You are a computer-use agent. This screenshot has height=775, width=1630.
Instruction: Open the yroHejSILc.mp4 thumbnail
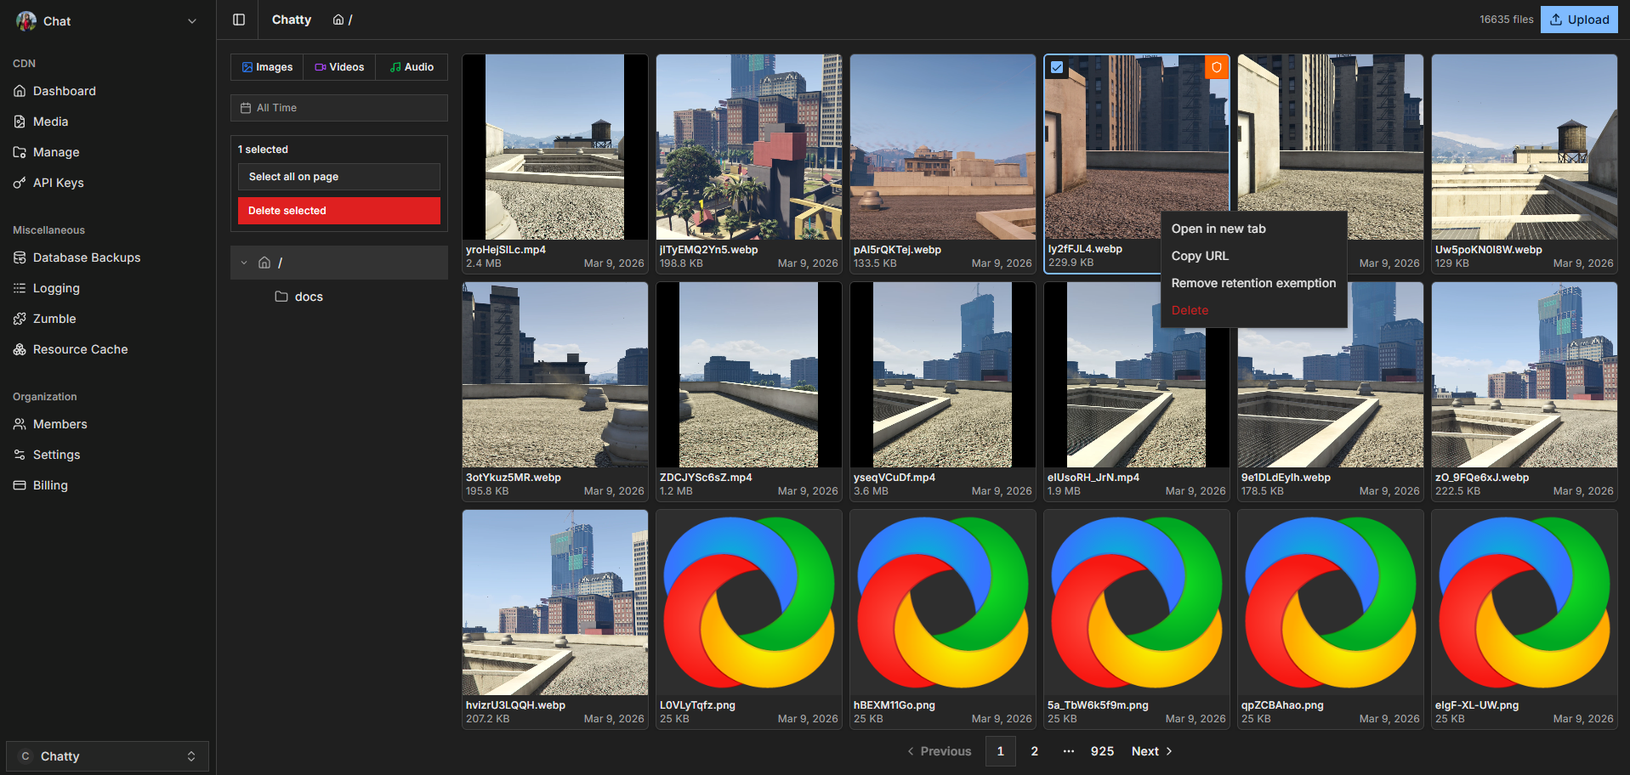point(554,147)
